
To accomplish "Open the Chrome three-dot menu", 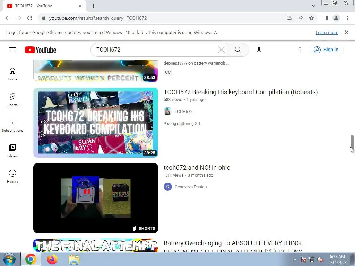I will coord(347,18).
